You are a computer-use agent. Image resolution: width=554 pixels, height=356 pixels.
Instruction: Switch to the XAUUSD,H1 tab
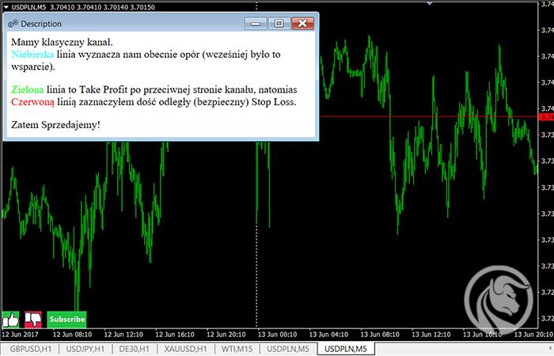click(x=186, y=350)
